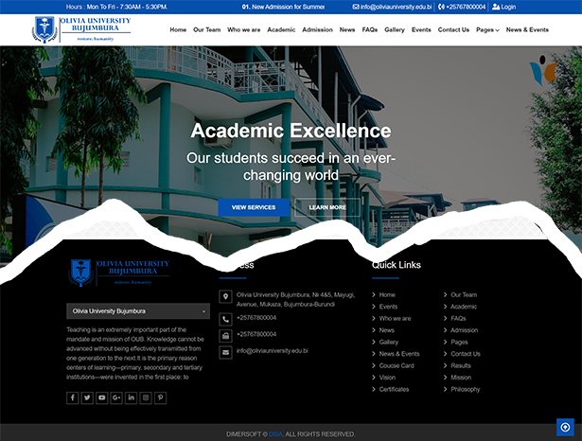Open the Instagram social icon
This screenshot has width=582, height=441.
click(146, 397)
